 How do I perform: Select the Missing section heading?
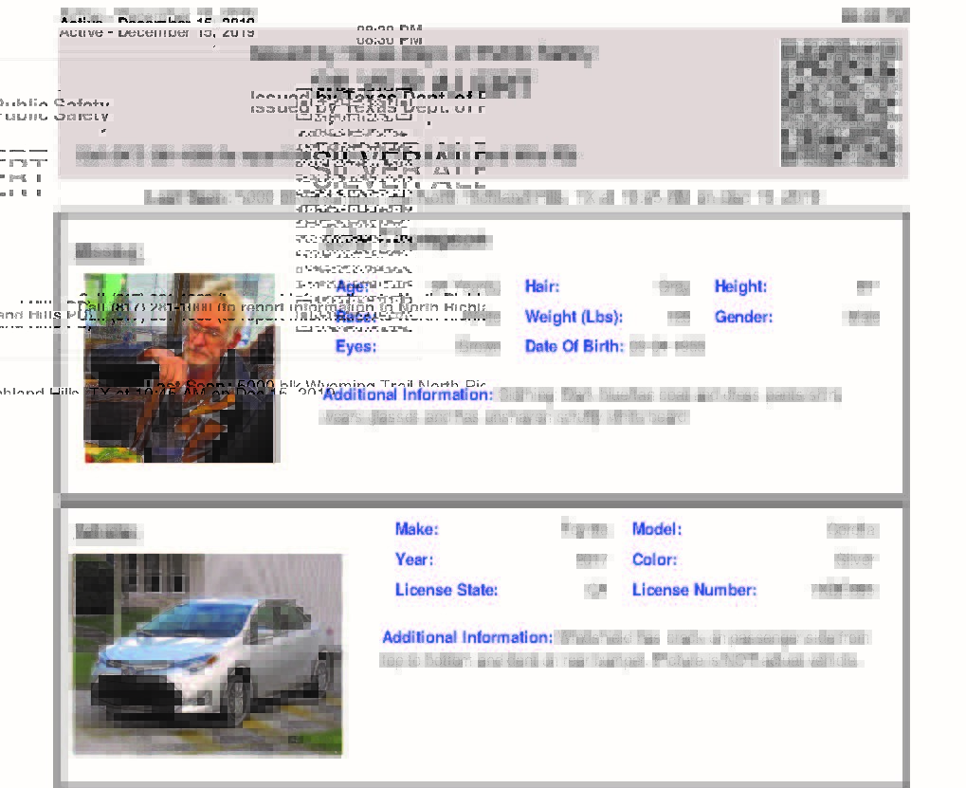(x=108, y=252)
